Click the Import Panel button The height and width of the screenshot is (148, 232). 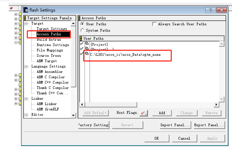click(175, 125)
